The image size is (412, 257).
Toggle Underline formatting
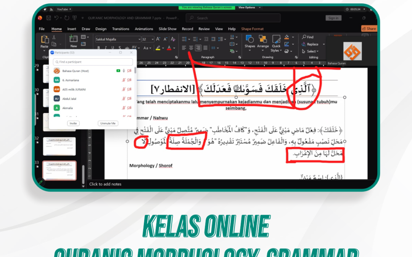pyautogui.click(x=113, y=48)
